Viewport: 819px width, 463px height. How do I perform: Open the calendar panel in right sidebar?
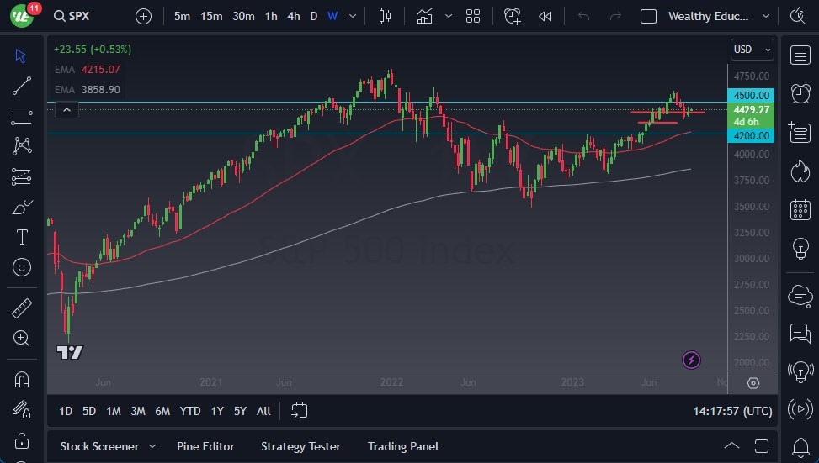click(x=800, y=210)
